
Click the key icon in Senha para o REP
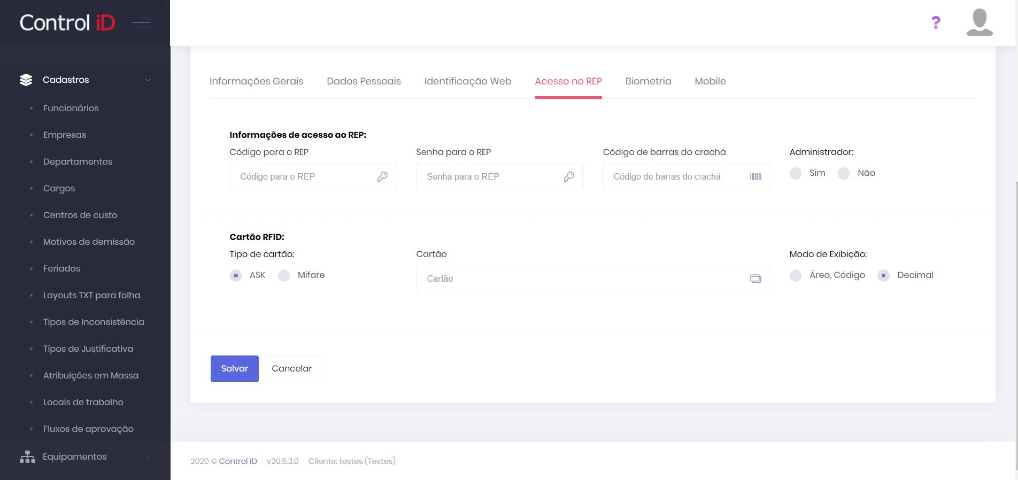point(569,177)
